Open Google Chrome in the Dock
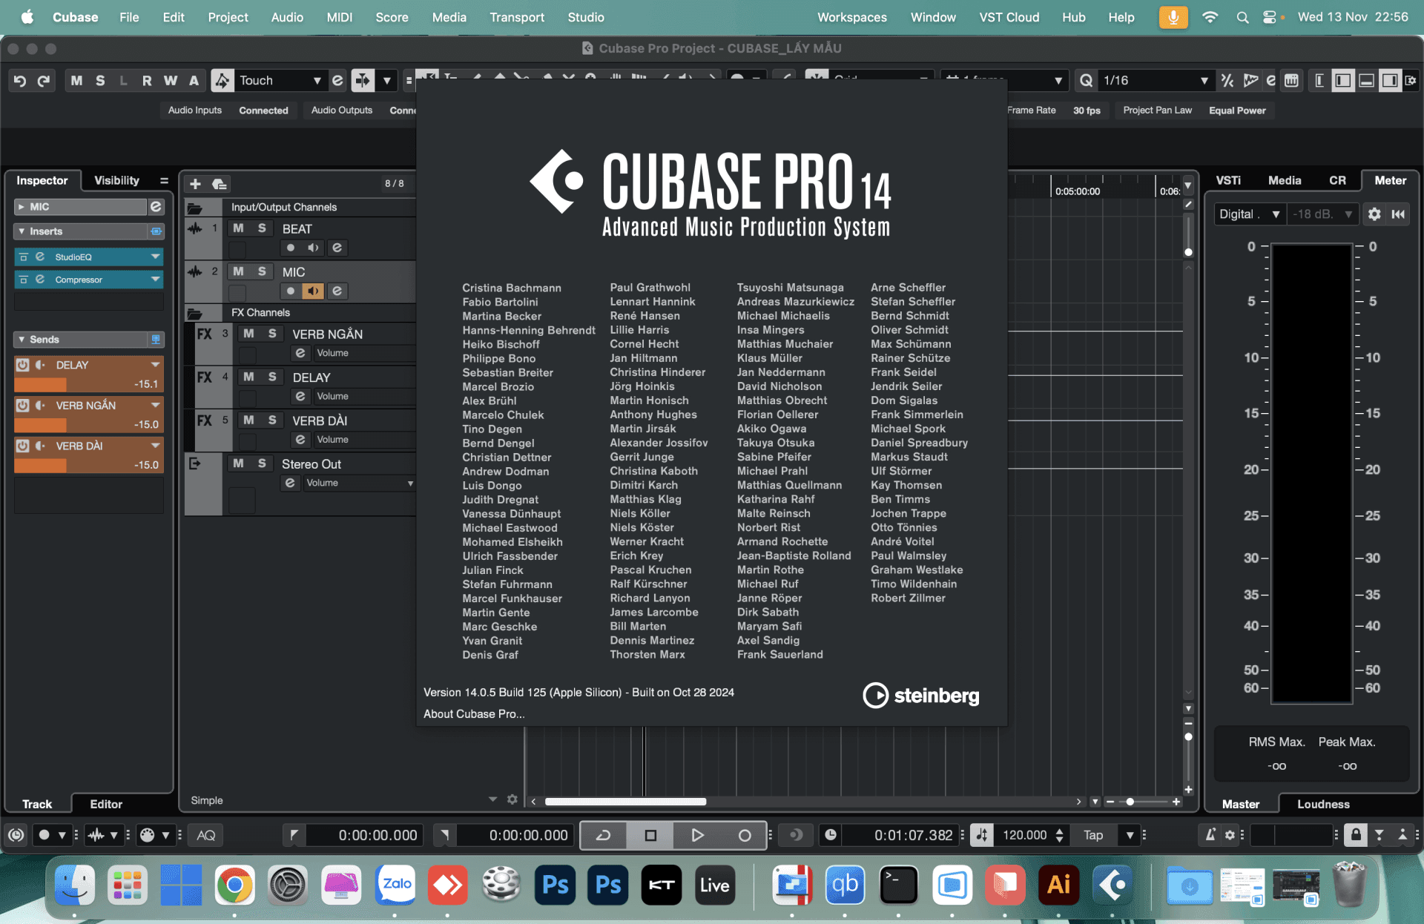1424x924 pixels. coord(234,885)
